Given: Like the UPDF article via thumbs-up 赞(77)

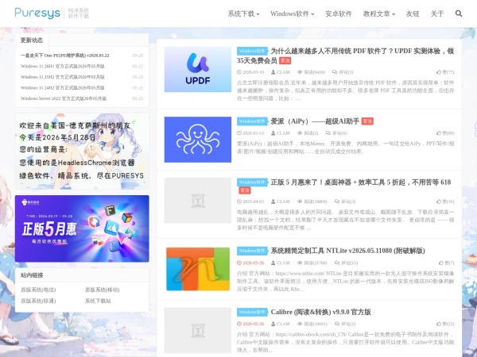Looking at the screenshot, I should (x=445, y=72).
